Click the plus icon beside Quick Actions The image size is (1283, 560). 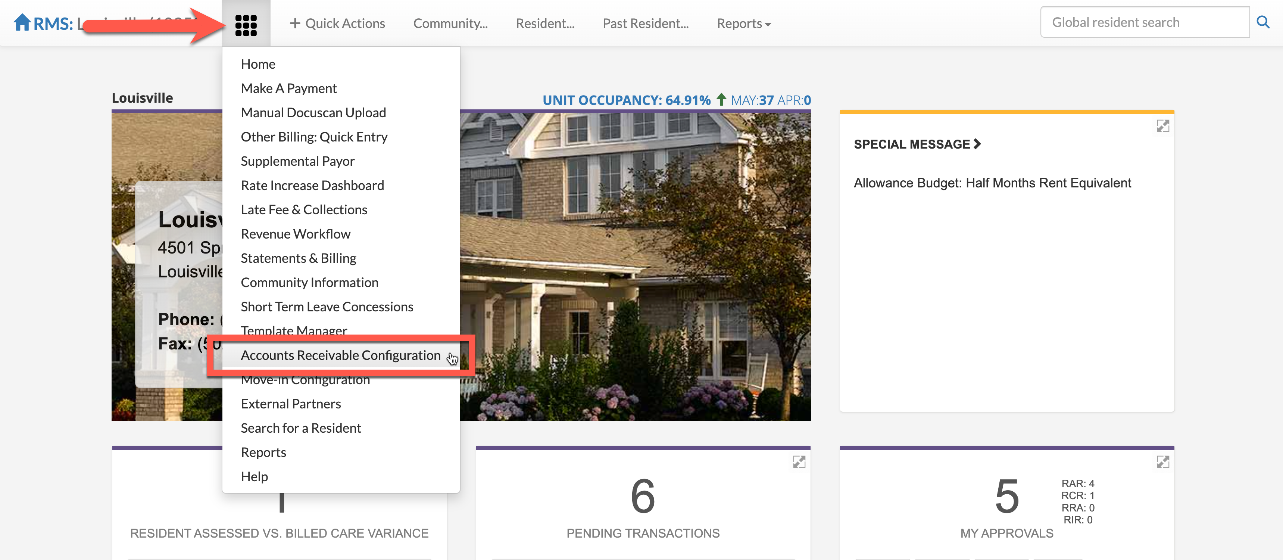(x=295, y=24)
